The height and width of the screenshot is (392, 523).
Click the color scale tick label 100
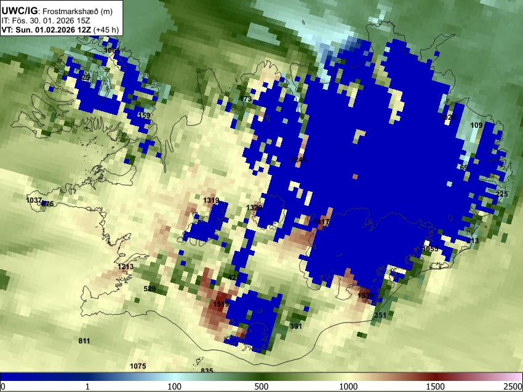pos(175,386)
